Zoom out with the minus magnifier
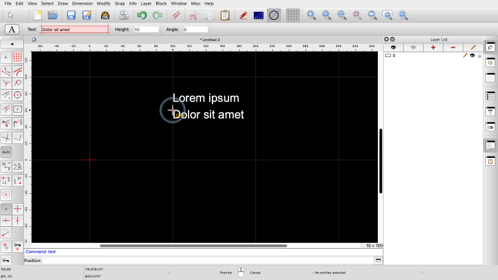Viewport: 498px width, 280px height. pyautogui.click(x=327, y=15)
